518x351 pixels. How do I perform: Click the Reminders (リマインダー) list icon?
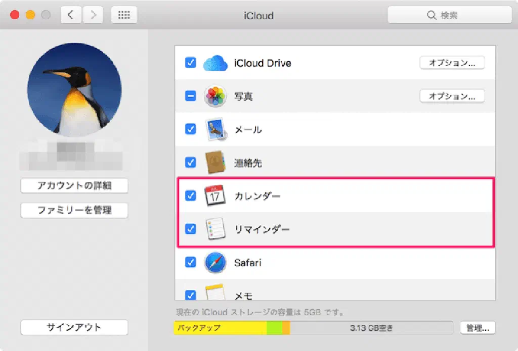(x=215, y=229)
